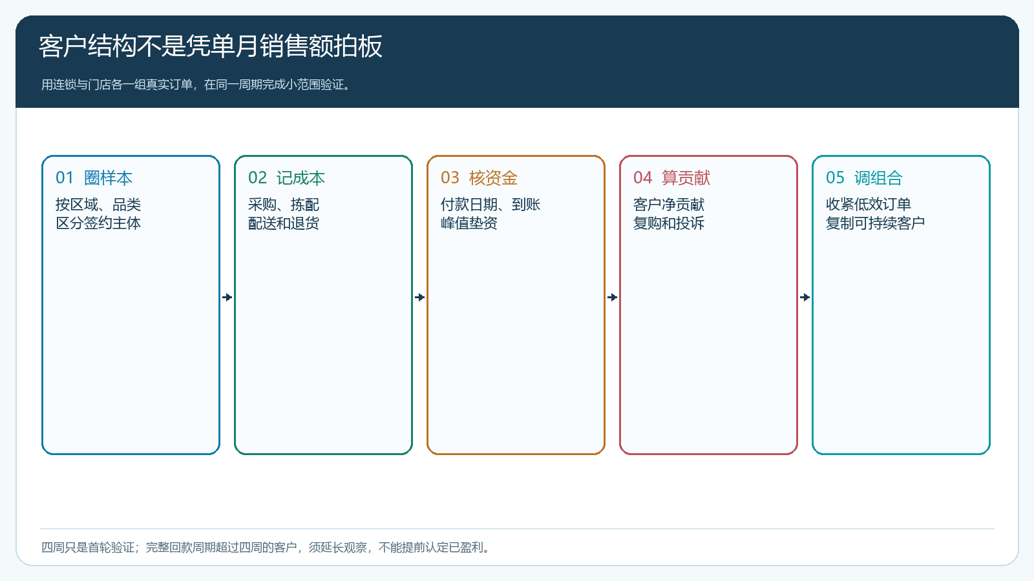
Task: Click the text 付款日期、到账 in the orange card
Action: [x=491, y=205]
